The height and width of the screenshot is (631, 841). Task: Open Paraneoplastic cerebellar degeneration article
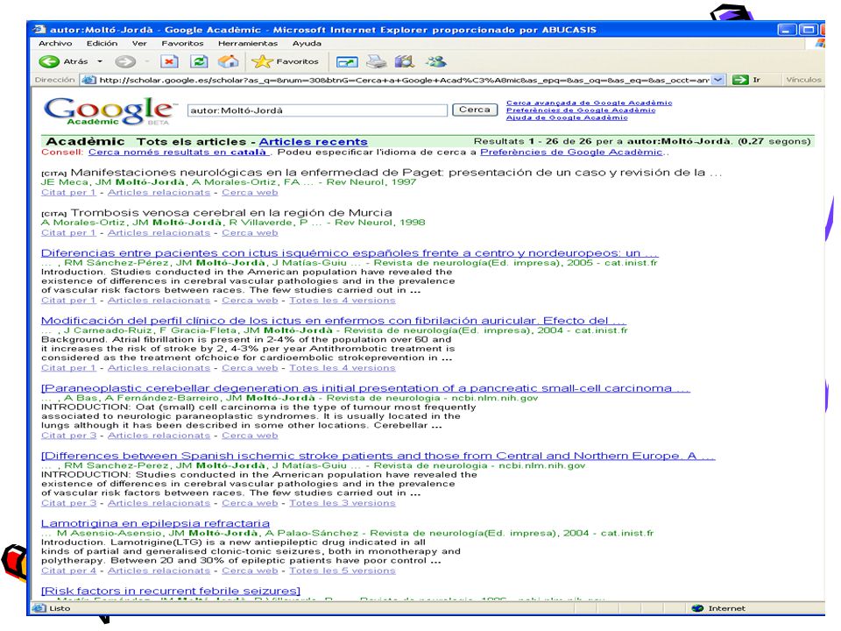[x=366, y=388]
